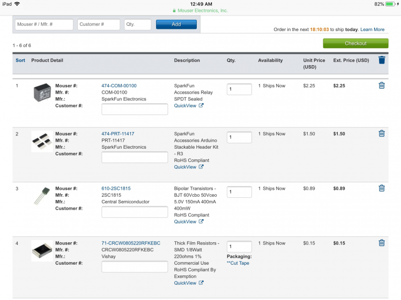Open QuickView icon for stackable header kit
Image resolution: width=401 pixels, height=300 pixels.
[201, 167]
